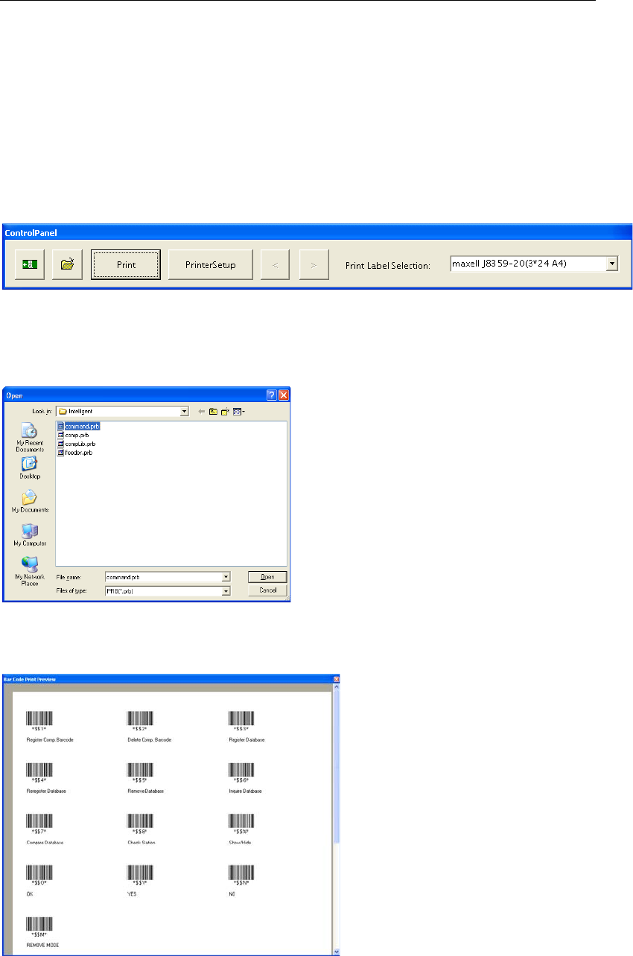
Task: Click the Show/Hide barcode
Action: pyautogui.click(x=241, y=821)
